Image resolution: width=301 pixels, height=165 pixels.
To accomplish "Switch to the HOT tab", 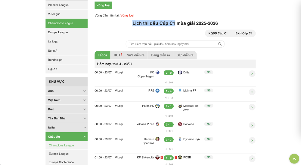I will 118,55.
